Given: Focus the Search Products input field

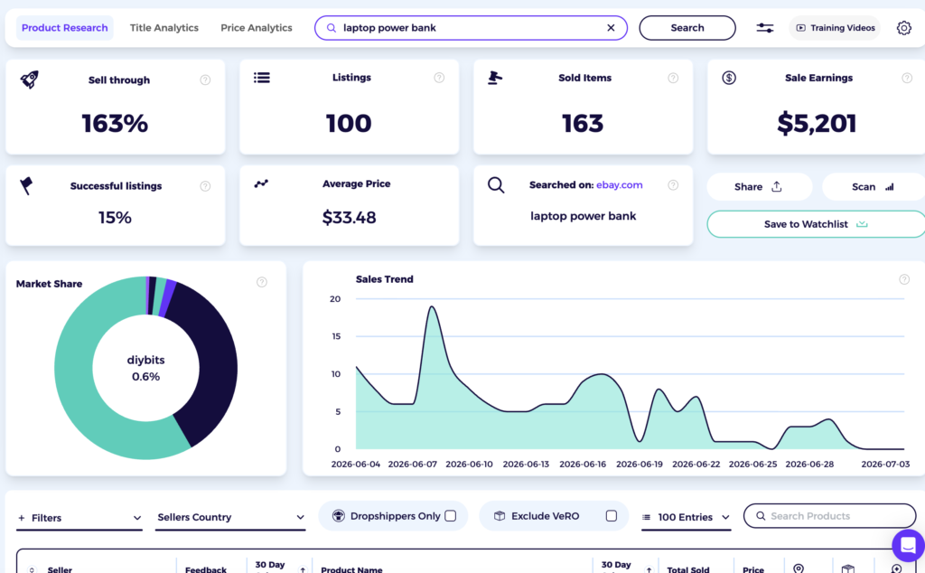Looking at the screenshot, I should tap(829, 516).
